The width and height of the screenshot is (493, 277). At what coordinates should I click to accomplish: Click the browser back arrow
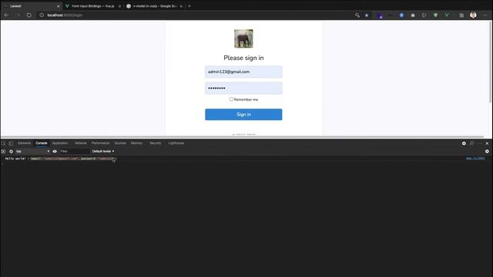[7, 15]
